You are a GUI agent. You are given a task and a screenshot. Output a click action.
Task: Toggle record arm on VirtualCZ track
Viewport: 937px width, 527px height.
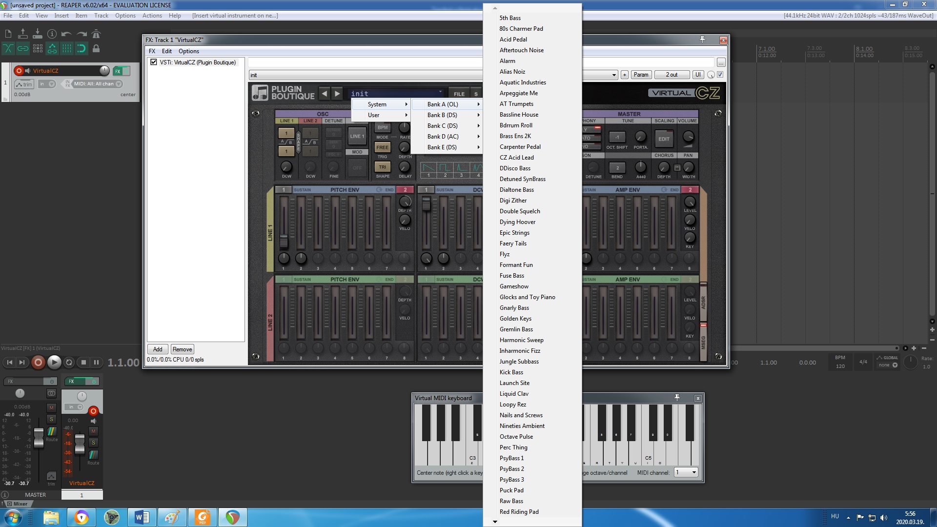click(19, 71)
